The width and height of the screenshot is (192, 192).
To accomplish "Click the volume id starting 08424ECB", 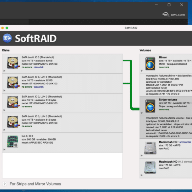I will [169, 91].
